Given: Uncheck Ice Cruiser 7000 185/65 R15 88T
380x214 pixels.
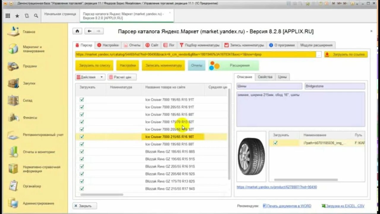Looking at the screenshot, I should (82, 114).
